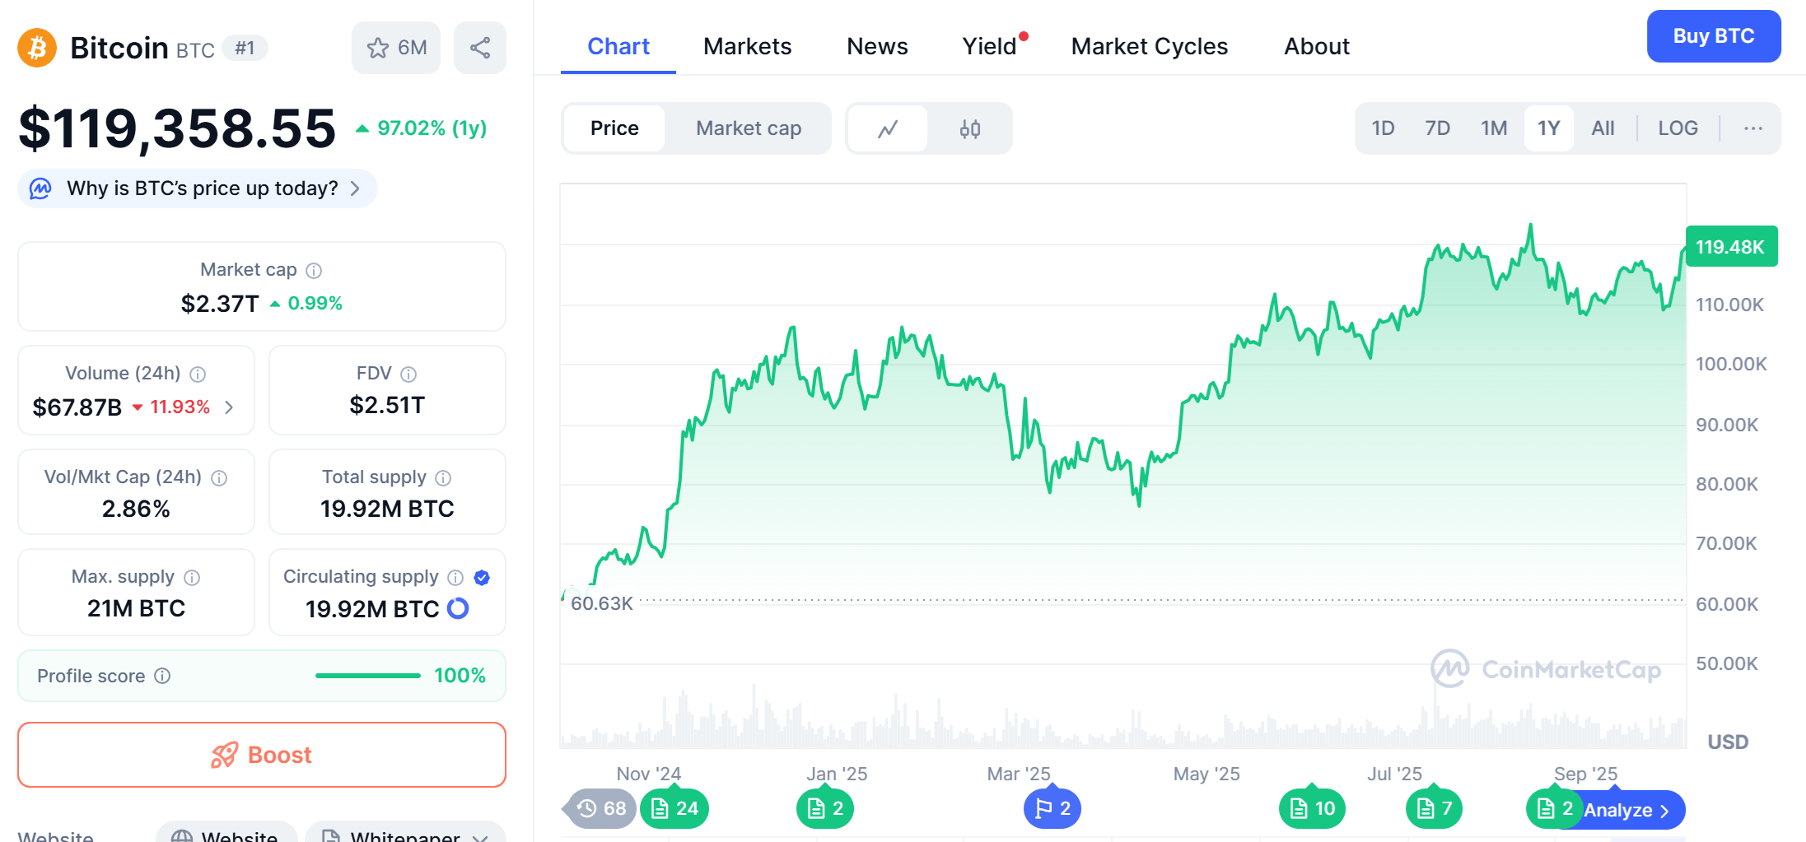Switch to the Market Cycles tab

click(1149, 46)
